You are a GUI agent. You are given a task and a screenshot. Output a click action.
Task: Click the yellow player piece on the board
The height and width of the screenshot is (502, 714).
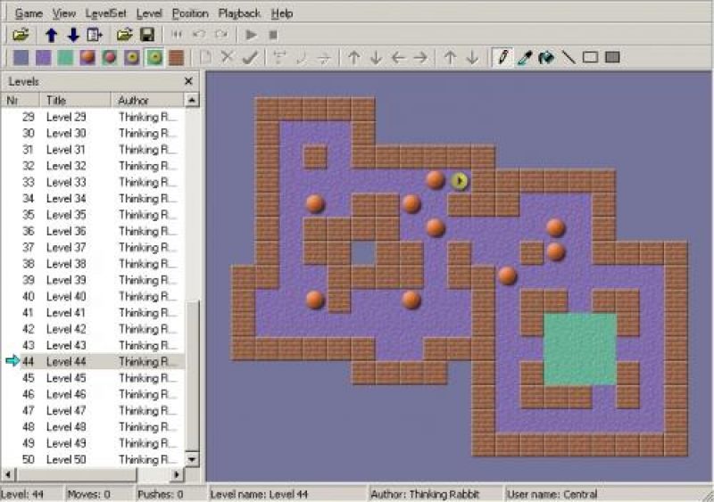click(x=460, y=181)
